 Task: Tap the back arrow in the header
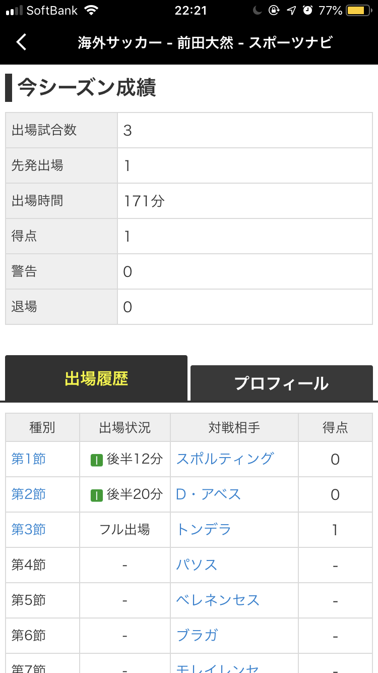coord(21,42)
